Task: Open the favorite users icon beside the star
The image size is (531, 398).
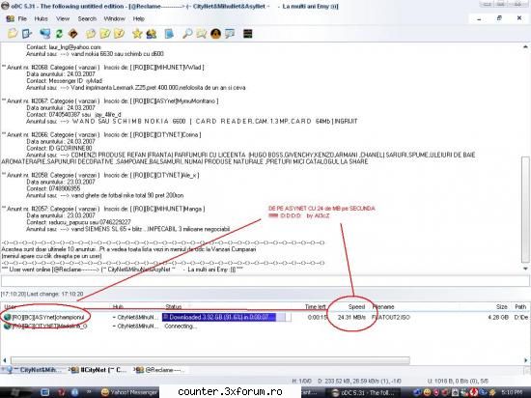Action: (x=152, y=34)
